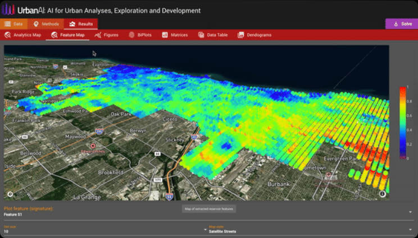Open the Dendograms subtab
Image resolution: width=418 pixels, height=238 pixels.
coord(255,35)
